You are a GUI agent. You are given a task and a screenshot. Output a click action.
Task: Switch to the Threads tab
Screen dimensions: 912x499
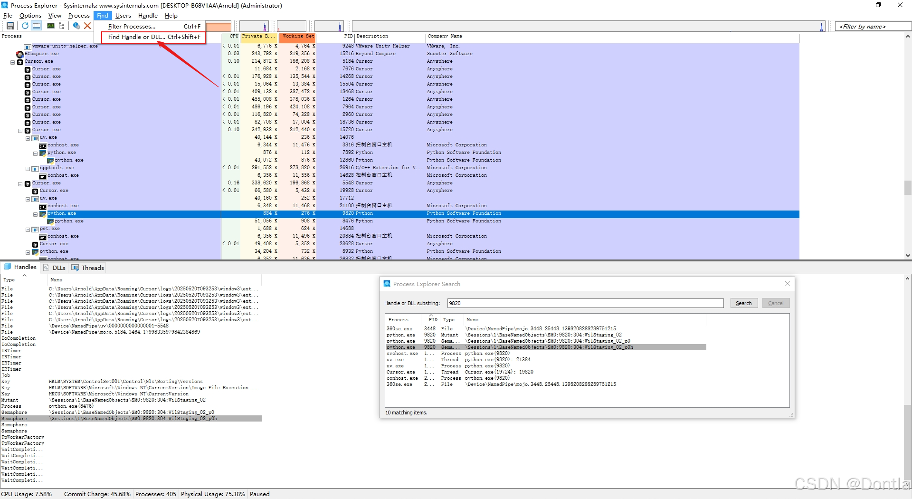(x=88, y=268)
